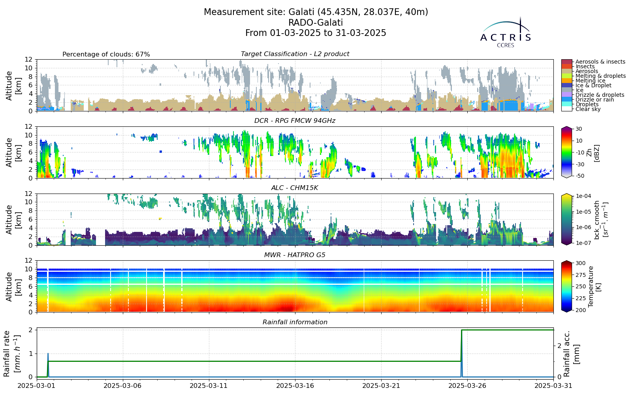Click the Percentage of clouds 67% text
This screenshot has width=632, height=395.
(106, 55)
